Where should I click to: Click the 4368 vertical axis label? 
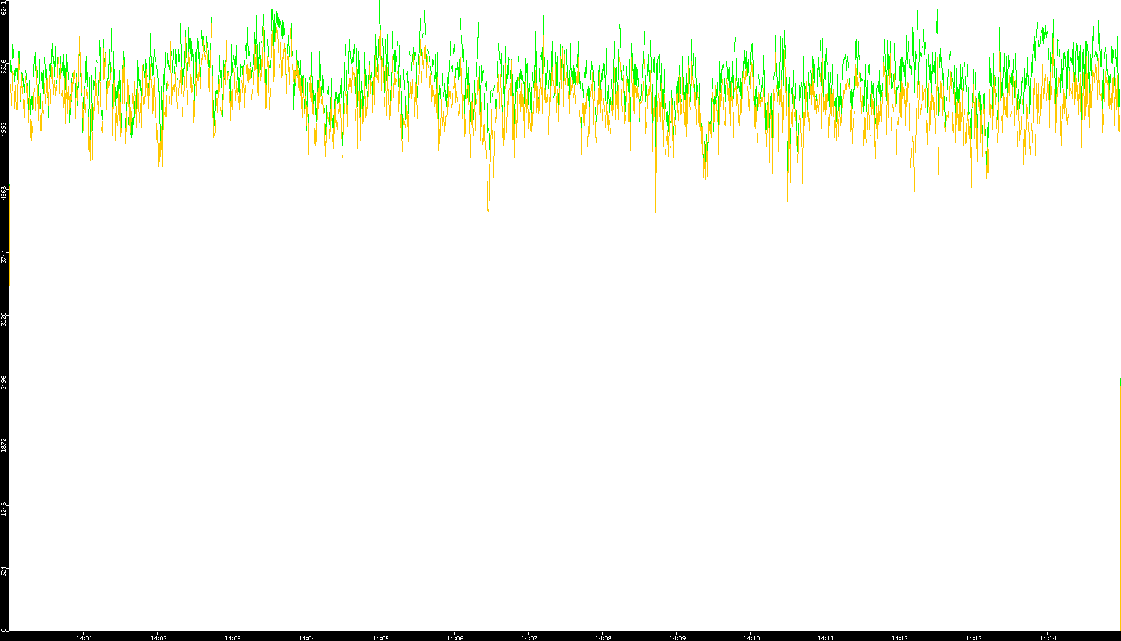(x=4, y=192)
